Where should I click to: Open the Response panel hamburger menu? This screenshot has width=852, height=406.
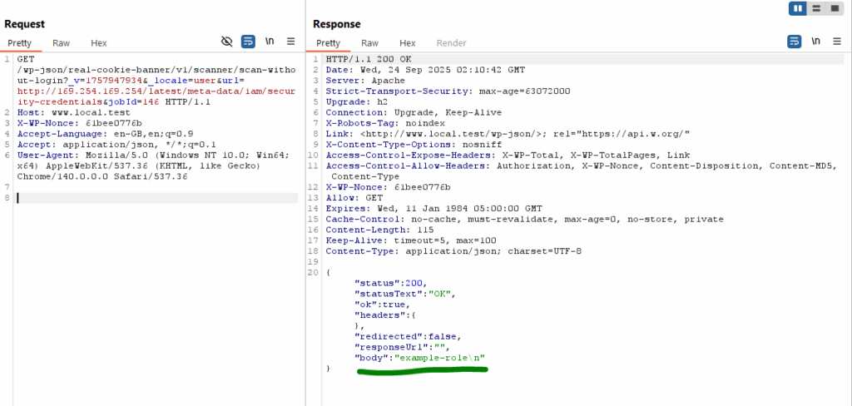836,41
